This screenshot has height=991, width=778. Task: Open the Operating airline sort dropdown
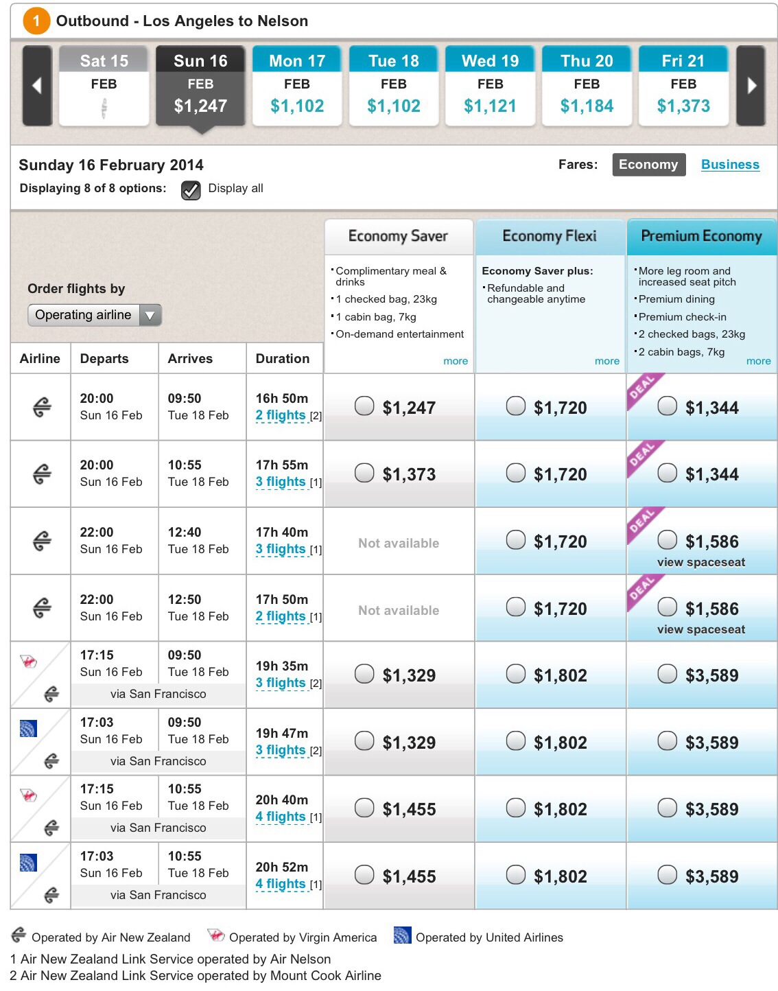94,315
